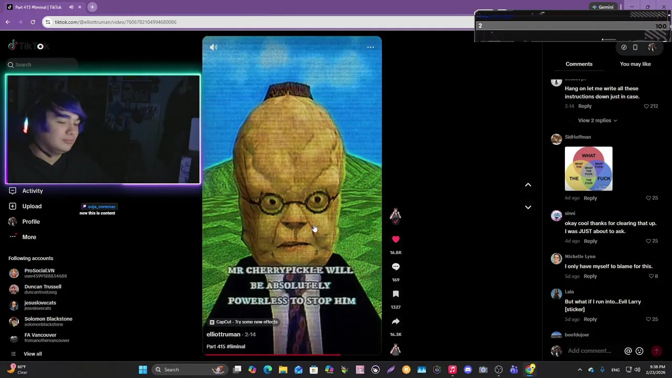The image size is (672, 378).
Task: Switch to the You may like tab
Action: point(635,64)
